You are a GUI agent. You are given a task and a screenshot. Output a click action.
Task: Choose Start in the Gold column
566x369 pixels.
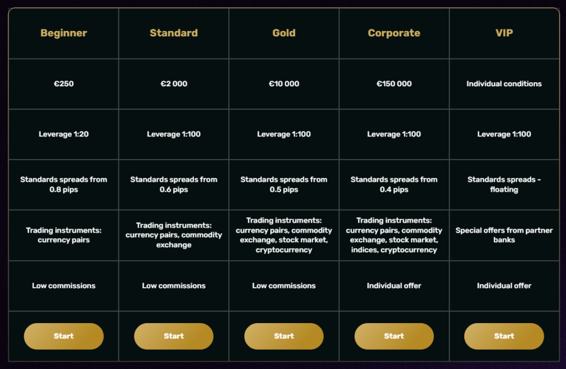pyautogui.click(x=284, y=336)
